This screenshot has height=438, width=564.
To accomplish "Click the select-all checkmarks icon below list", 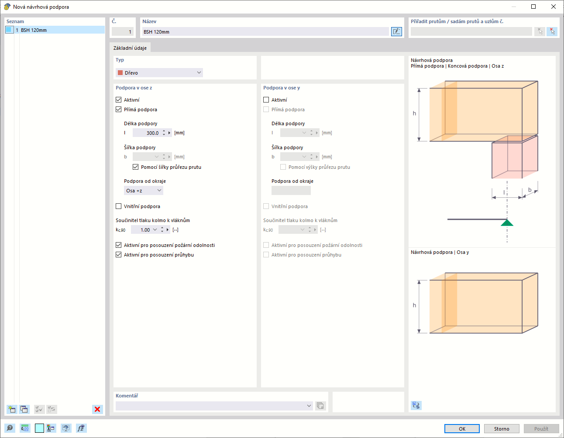I will 39,409.
